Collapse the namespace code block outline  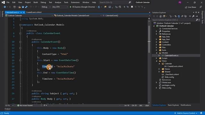[x=20, y=25]
